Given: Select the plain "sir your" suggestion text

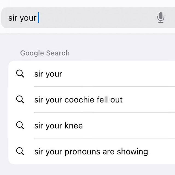Looking at the screenshot, I should click(x=48, y=74).
